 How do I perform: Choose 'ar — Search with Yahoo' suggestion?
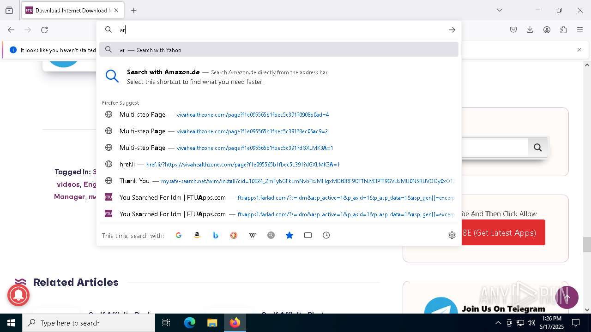point(279,50)
